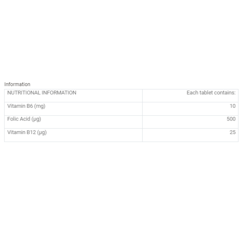The height and width of the screenshot is (246, 246).
Task: Click the '(µg)' unit in Folic Acid row
Action: pyautogui.click(x=36, y=119)
